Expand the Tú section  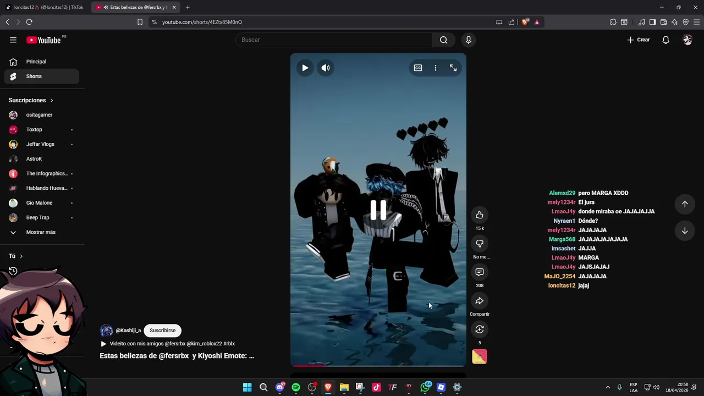click(x=16, y=256)
